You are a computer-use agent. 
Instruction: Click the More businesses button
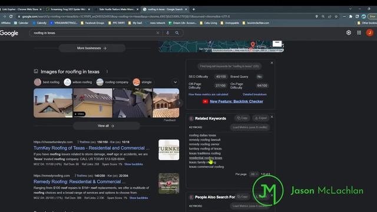[x=92, y=48]
